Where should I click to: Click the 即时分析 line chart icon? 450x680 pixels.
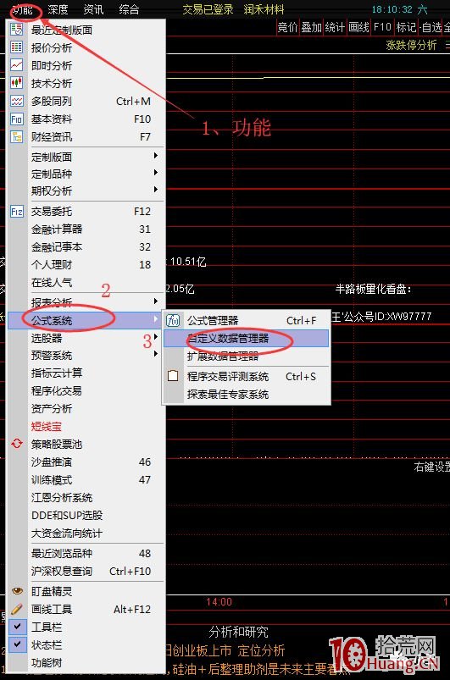point(16,65)
